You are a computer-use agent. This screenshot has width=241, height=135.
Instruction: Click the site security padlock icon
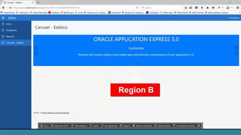[11, 7]
